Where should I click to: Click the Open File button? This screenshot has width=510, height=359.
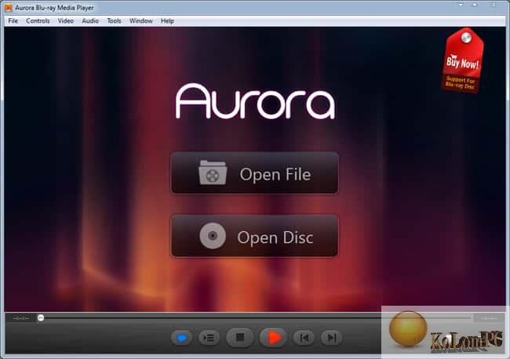[254, 173]
